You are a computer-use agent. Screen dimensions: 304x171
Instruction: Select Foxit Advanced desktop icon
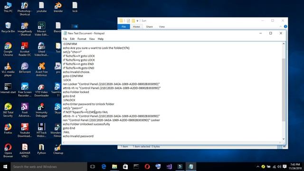[x=25, y=110]
